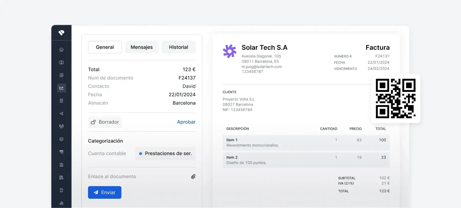The width and height of the screenshot is (461, 208).
Task: Click invoice NÚMERO value F24137
Action: coord(382,56)
